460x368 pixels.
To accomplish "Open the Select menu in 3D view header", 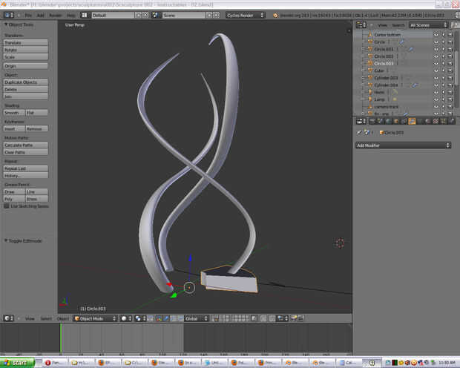I will [x=46, y=318].
